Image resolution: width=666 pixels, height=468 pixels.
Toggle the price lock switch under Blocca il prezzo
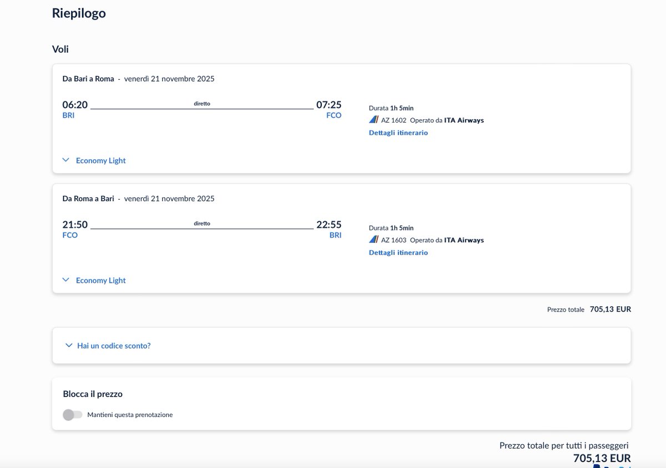[72, 414]
